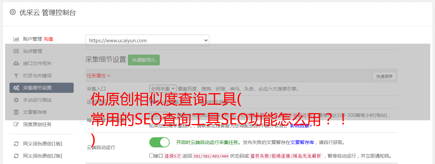Toggle the 云端自动运行 switch off

click(x=159, y=142)
